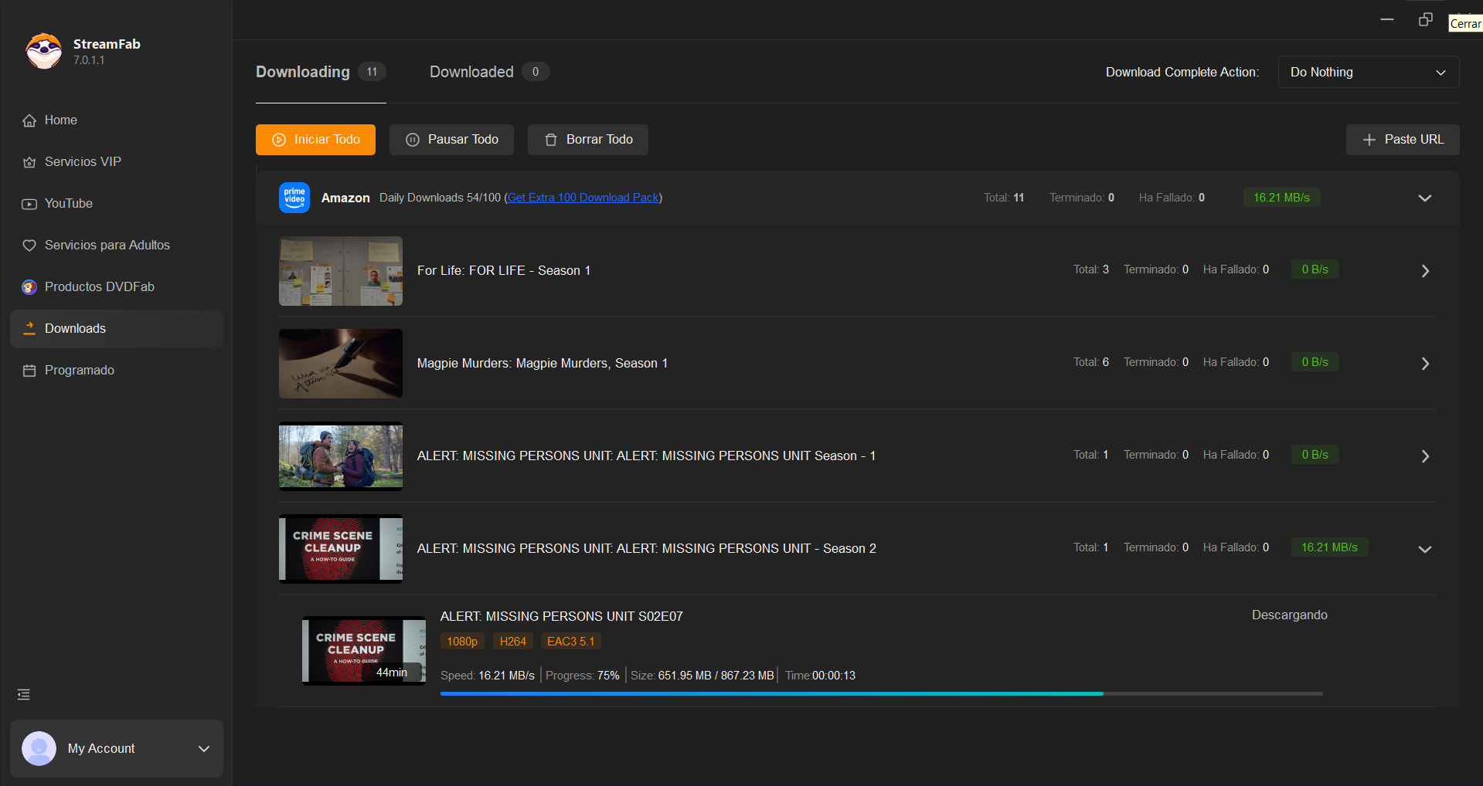Collapse the sidebar using menu icon
Image resolution: width=1483 pixels, height=786 pixels.
click(24, 695)
